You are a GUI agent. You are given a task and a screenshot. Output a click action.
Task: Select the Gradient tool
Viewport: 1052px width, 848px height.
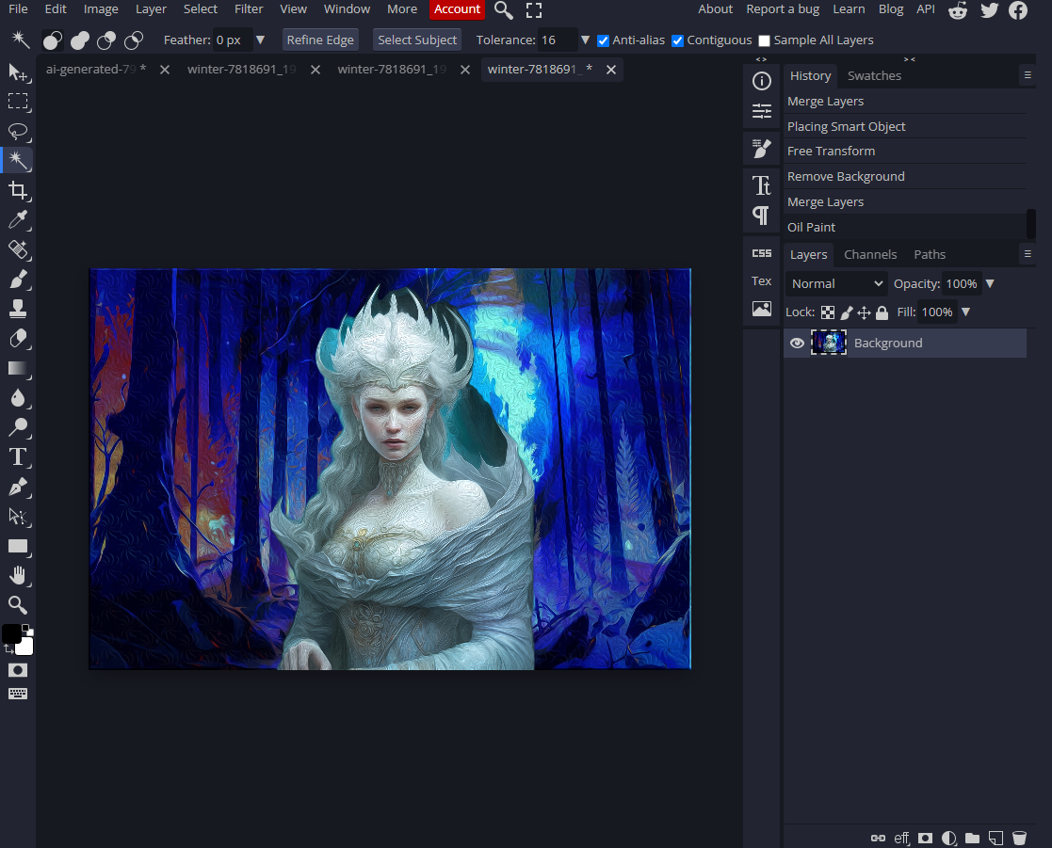18,368
